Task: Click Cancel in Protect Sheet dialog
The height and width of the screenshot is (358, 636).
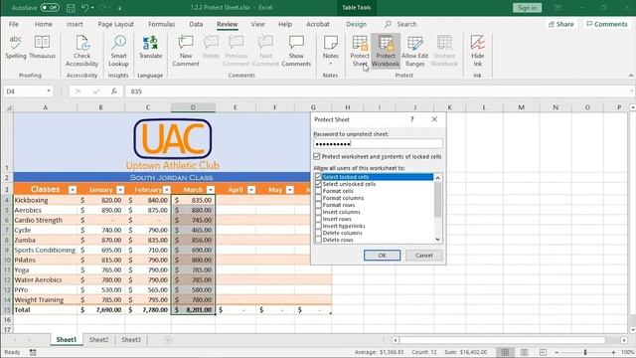Action: coord(424,256)
